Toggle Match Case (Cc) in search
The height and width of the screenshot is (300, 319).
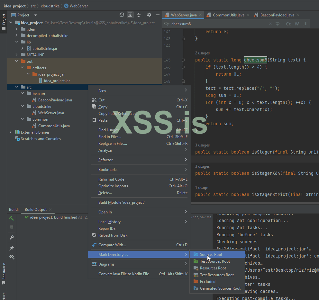point(288,24)
